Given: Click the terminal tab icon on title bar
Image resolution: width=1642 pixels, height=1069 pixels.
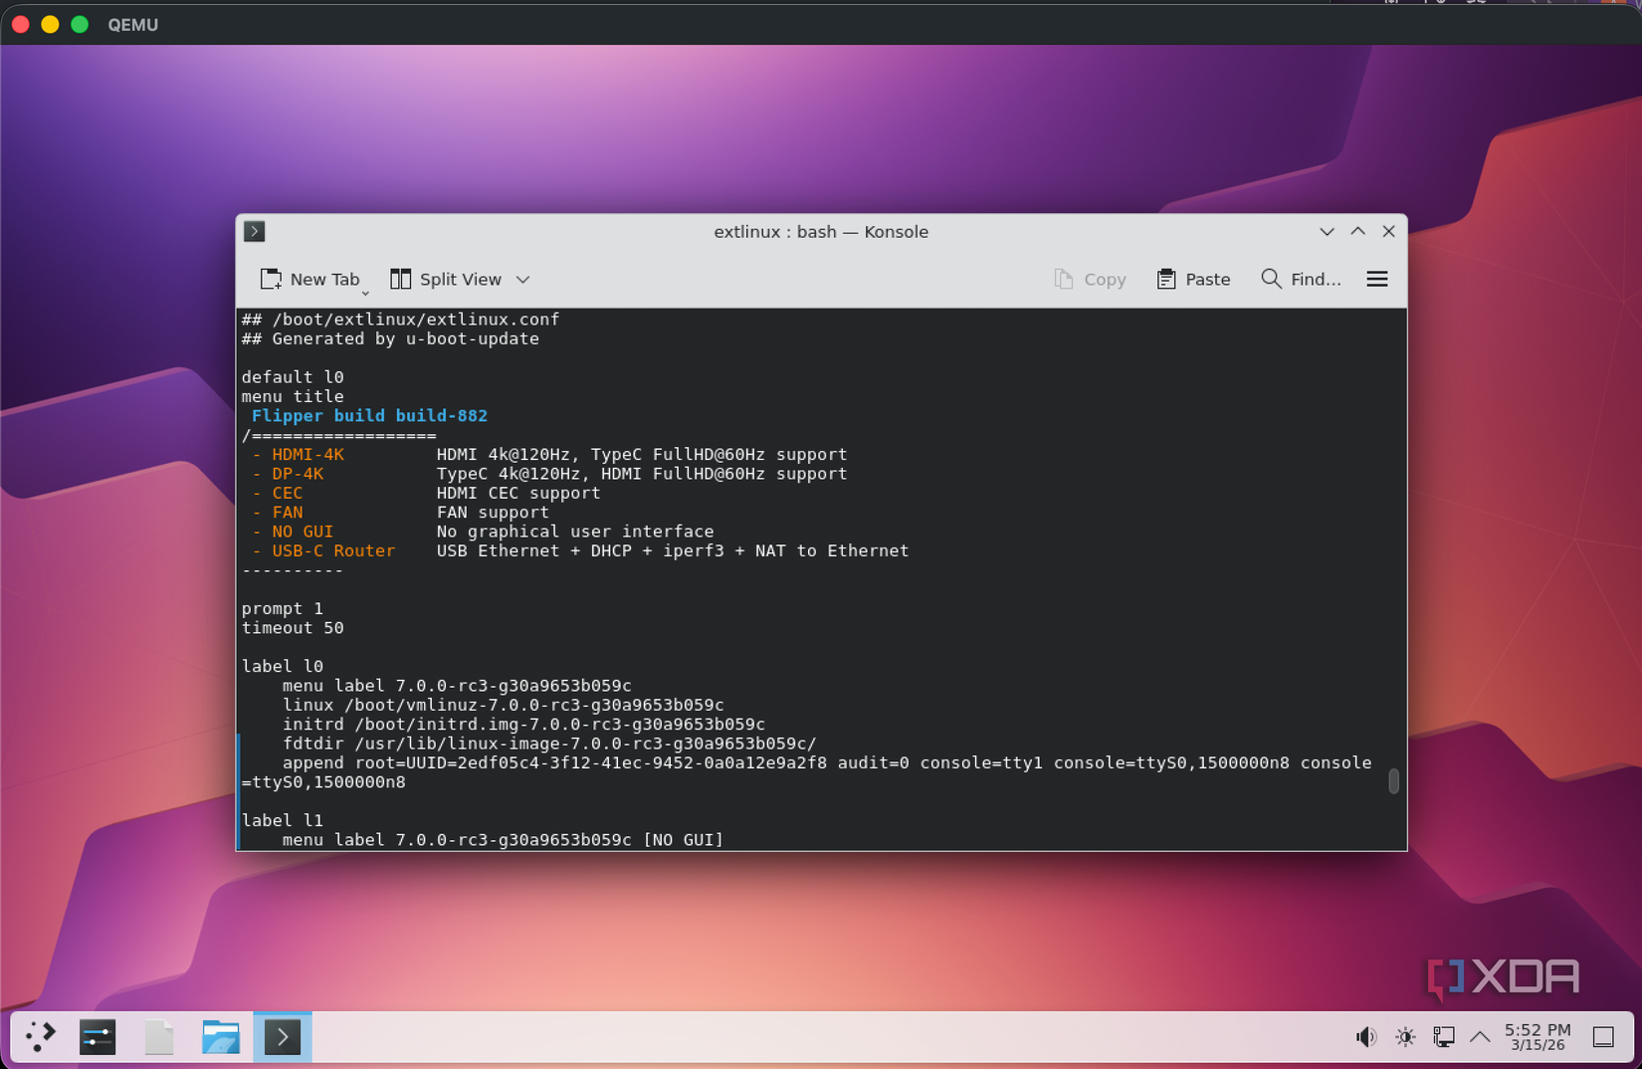Looking at the screenshot, I should (255, 231).
